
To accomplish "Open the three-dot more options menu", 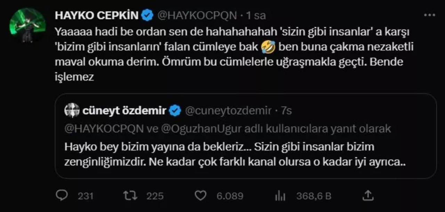I will [x=430, y=15].
